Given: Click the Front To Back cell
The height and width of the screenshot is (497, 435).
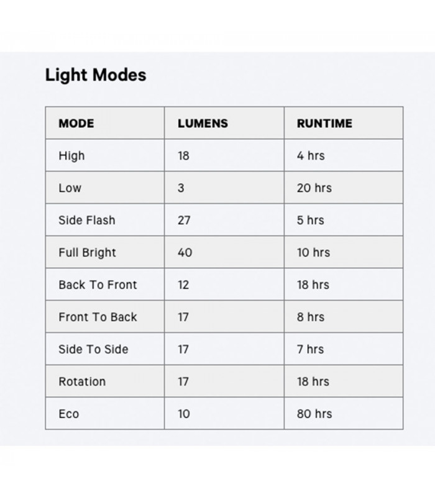Looking at the screenshot, I should (98, 317).
